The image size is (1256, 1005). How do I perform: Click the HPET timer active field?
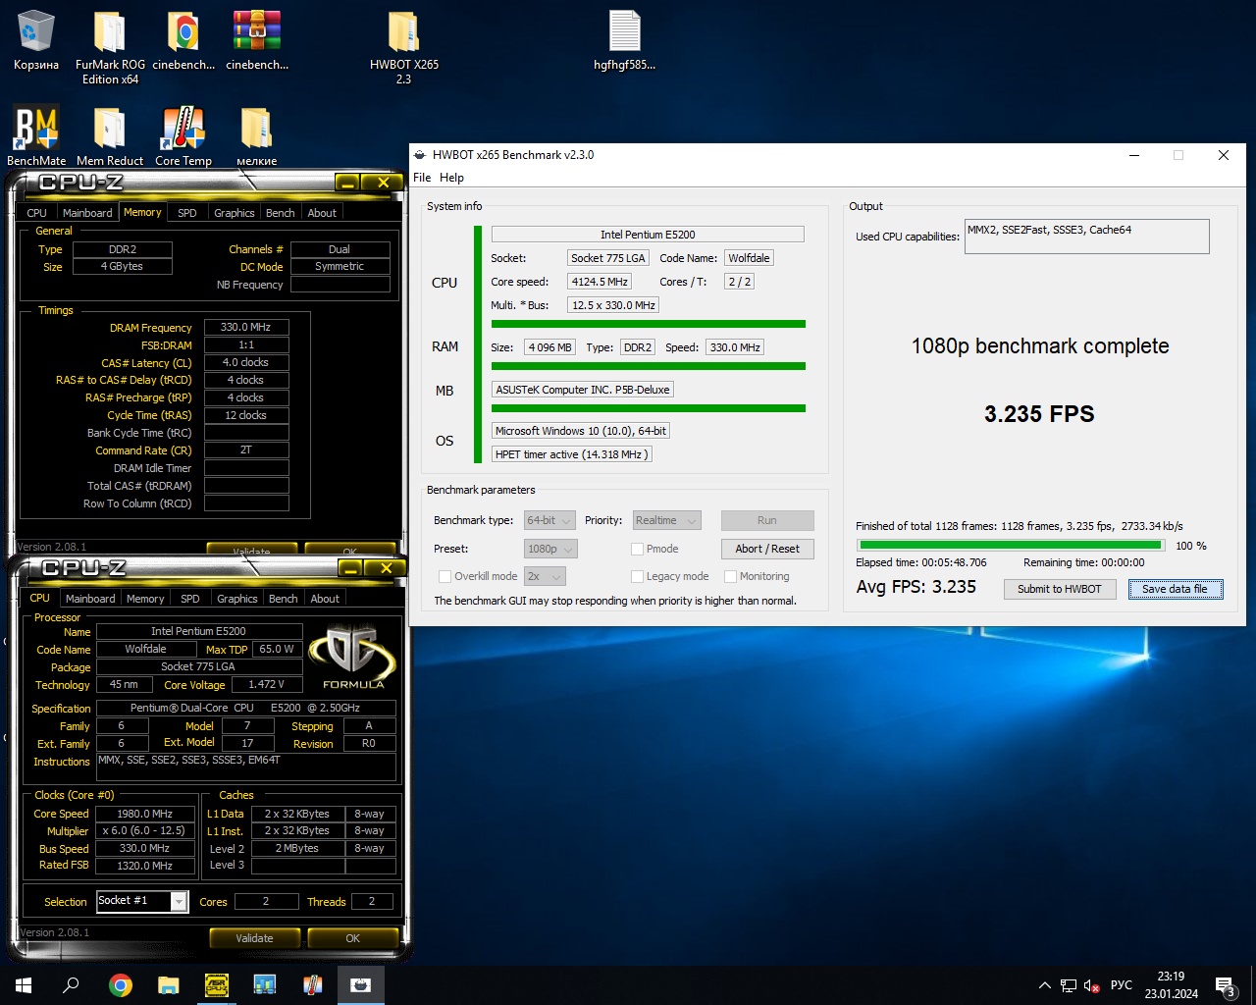[x=572, y=454]
